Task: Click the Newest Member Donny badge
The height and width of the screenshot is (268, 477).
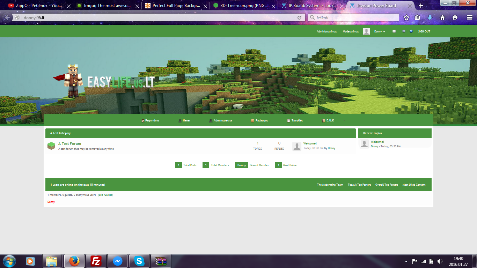Action: pos(242,165)
